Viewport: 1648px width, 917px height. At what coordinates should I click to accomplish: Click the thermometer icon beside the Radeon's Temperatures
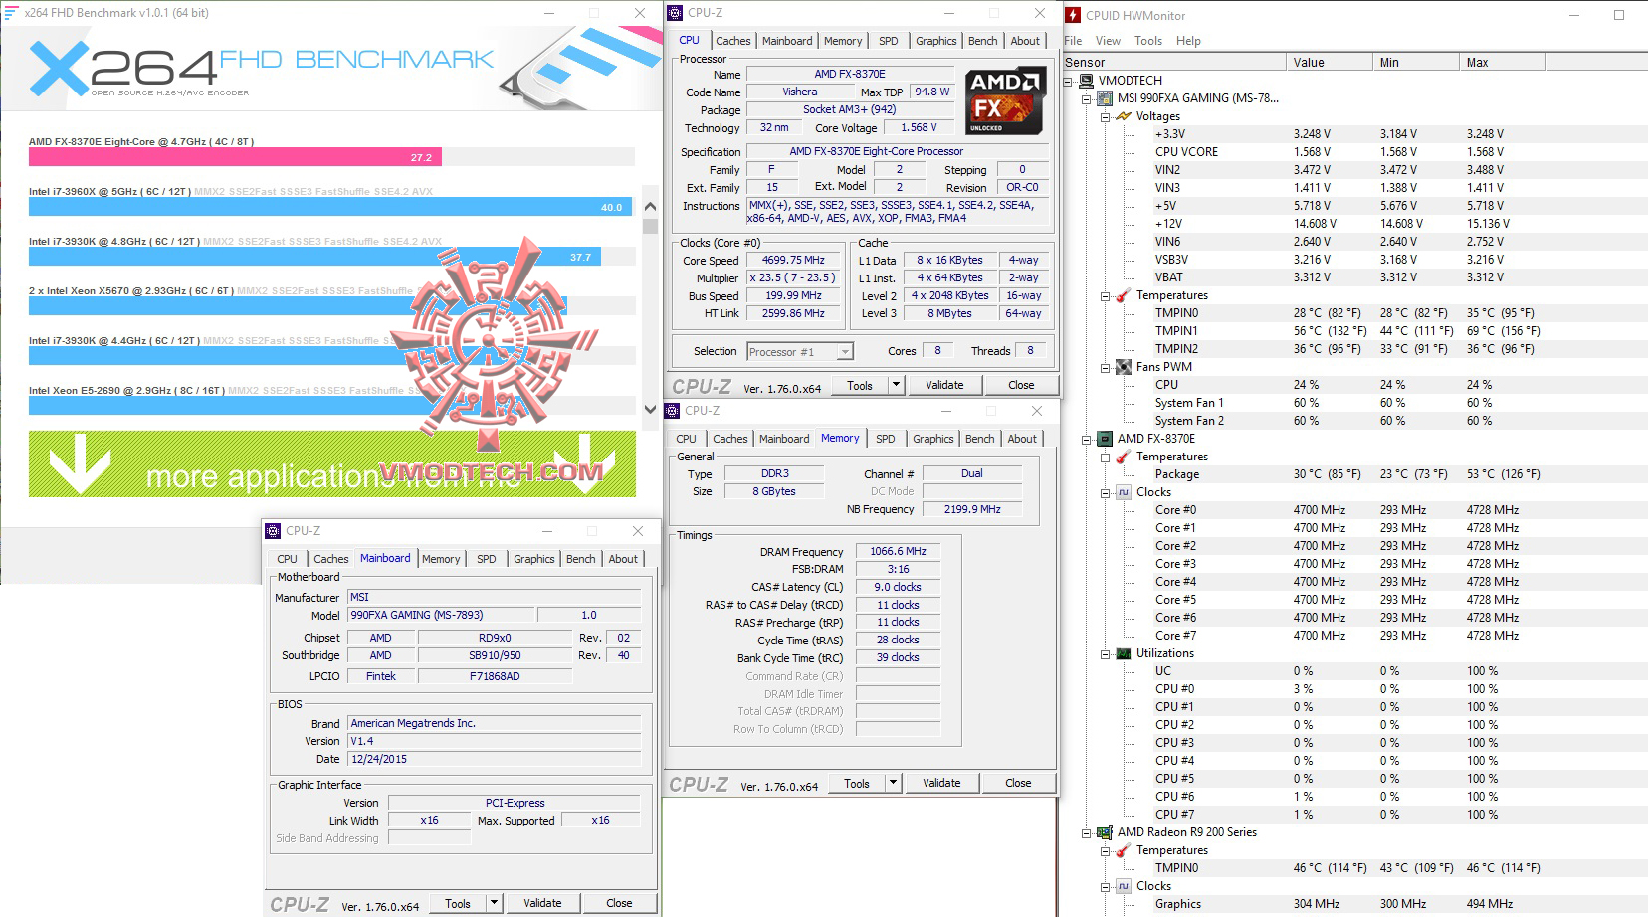tap(1124, 850)
